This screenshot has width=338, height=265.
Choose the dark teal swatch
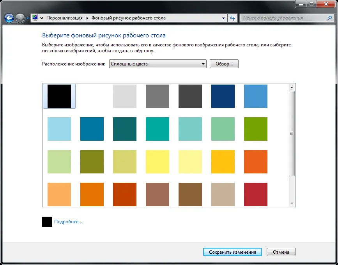(125, 129)
